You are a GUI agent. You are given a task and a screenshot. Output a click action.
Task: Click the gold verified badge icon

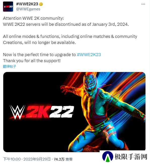[x=41, y=4]
